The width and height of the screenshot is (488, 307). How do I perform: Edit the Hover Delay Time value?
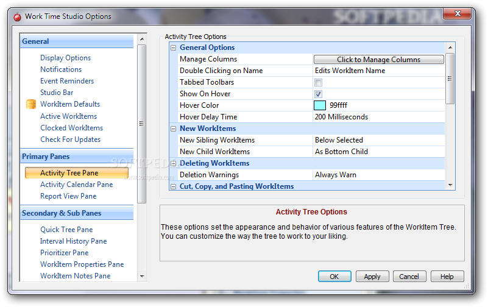tap(379, 117)
